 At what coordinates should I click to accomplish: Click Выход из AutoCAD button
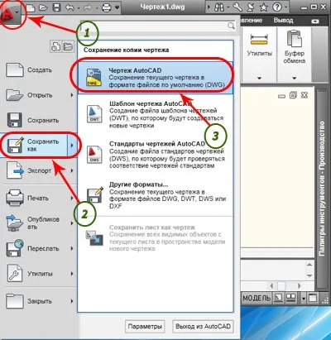(x=203, y=327)
